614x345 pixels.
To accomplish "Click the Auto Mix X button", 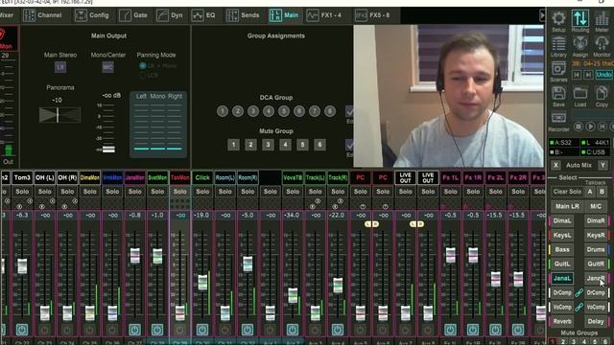I will [x=555, y=165].
